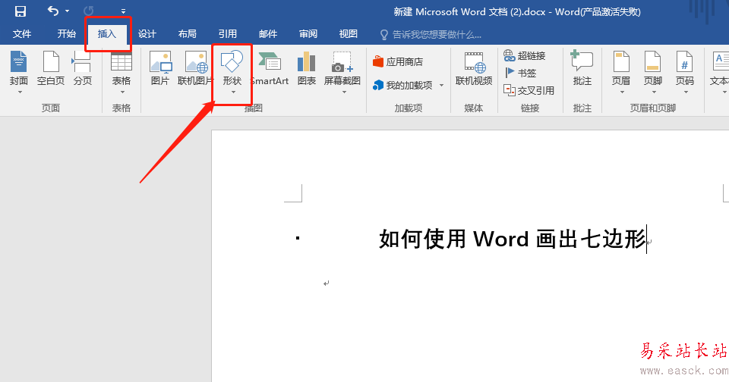Click the 屏幕截图 (Screenshot) icon

342,62
